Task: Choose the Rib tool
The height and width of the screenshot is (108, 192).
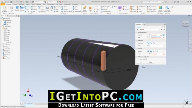Action: [x=33, y=11]
